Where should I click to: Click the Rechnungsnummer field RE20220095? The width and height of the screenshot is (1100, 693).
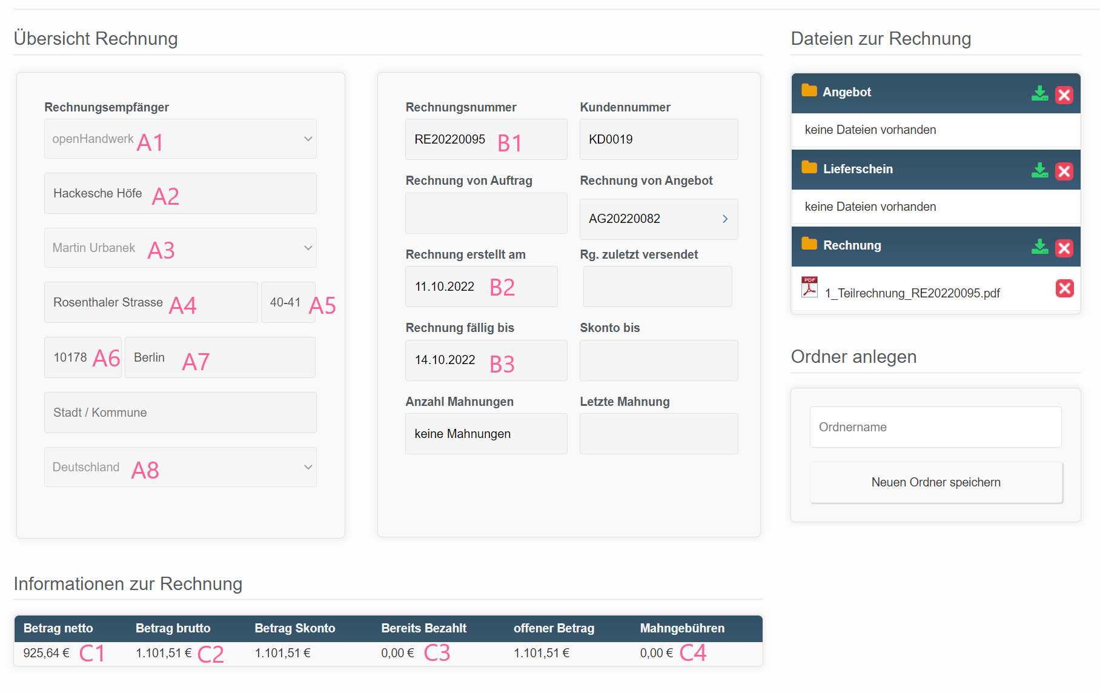[x=486, y=139]
